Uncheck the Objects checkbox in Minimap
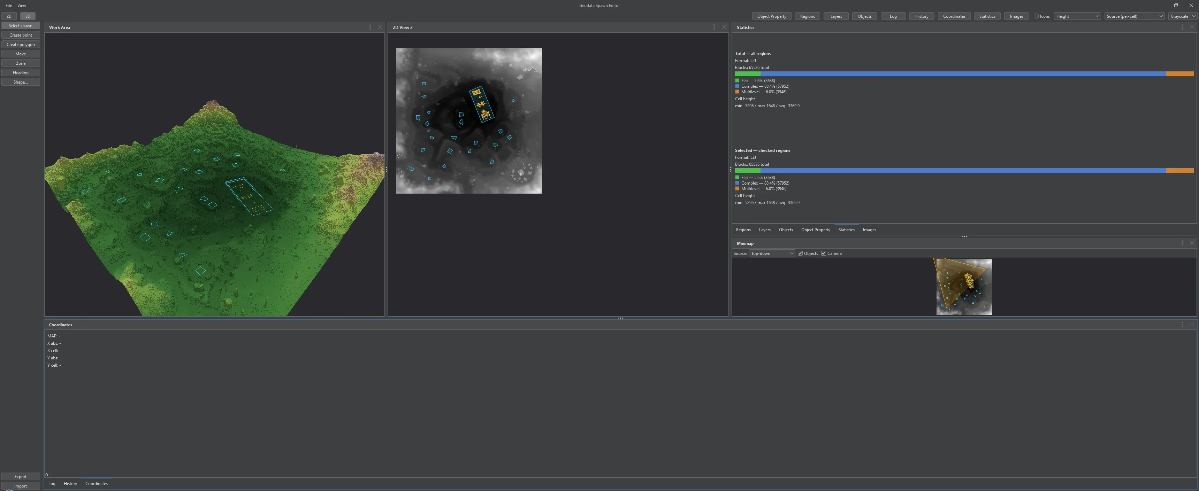The width and height of the screenshot is (1199, 491). point(800,254)
